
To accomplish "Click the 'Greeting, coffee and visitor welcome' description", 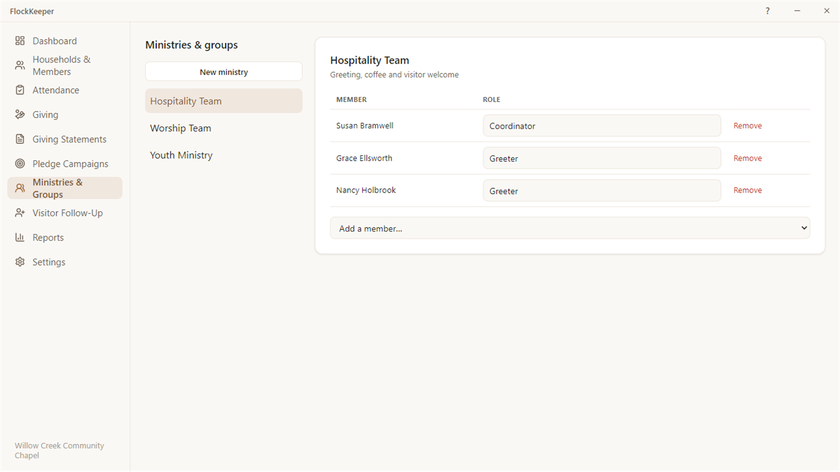I will 394,75.
